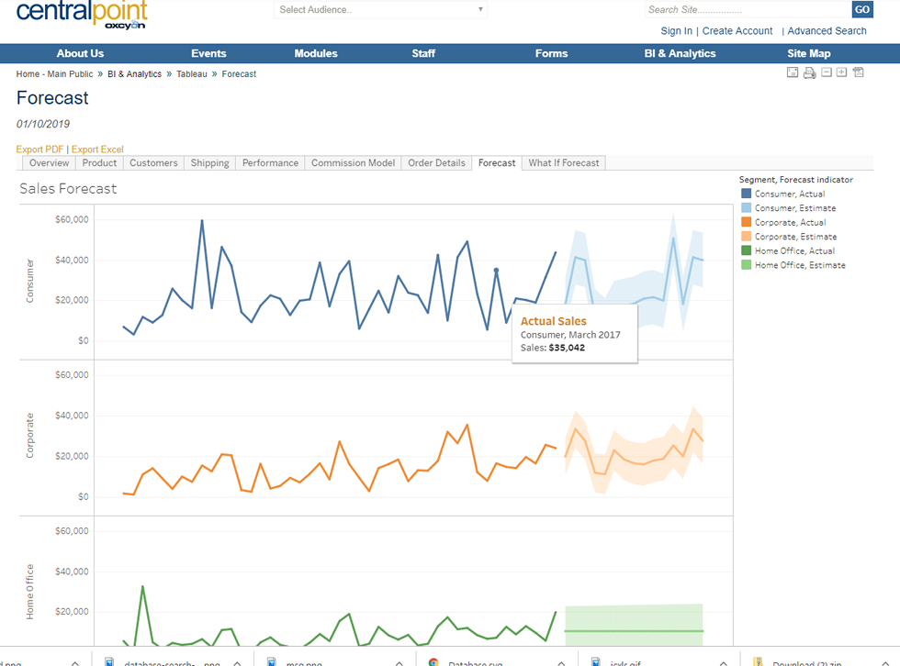Select the Overview tab
900x666 pixels.
tap(49, 163)
